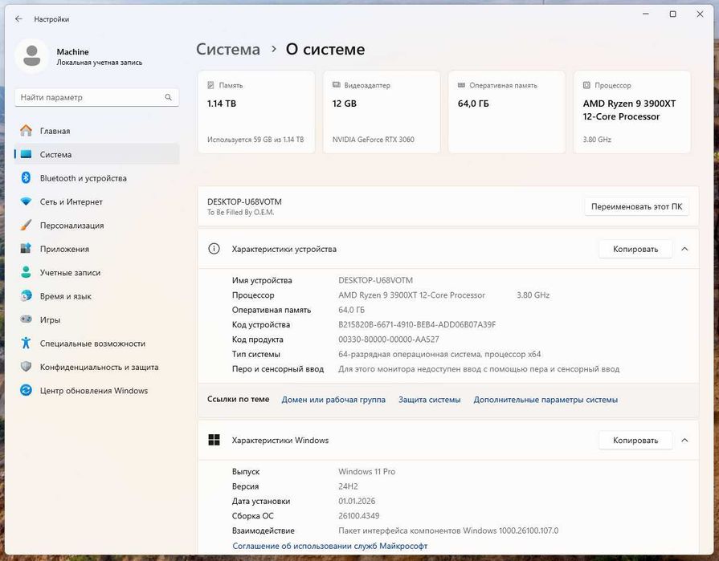Open the Память 1.14 TB card

[256, 112]
